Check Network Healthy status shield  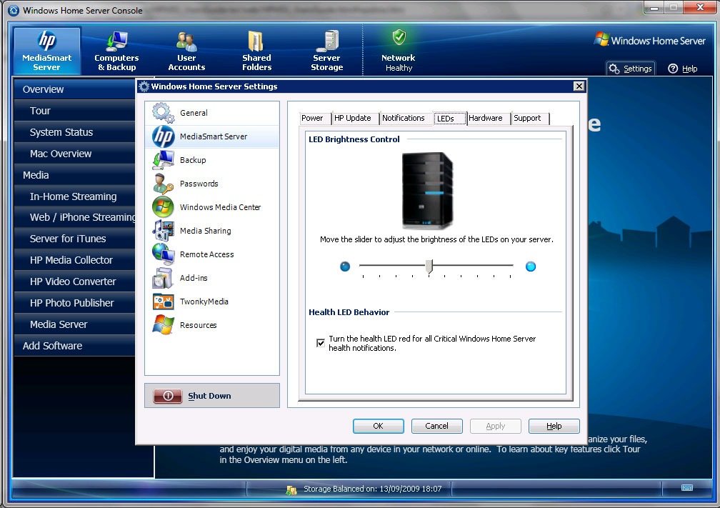pyautogui.click(x=399, y=38)
